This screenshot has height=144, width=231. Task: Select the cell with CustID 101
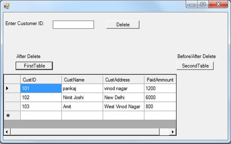41,88
